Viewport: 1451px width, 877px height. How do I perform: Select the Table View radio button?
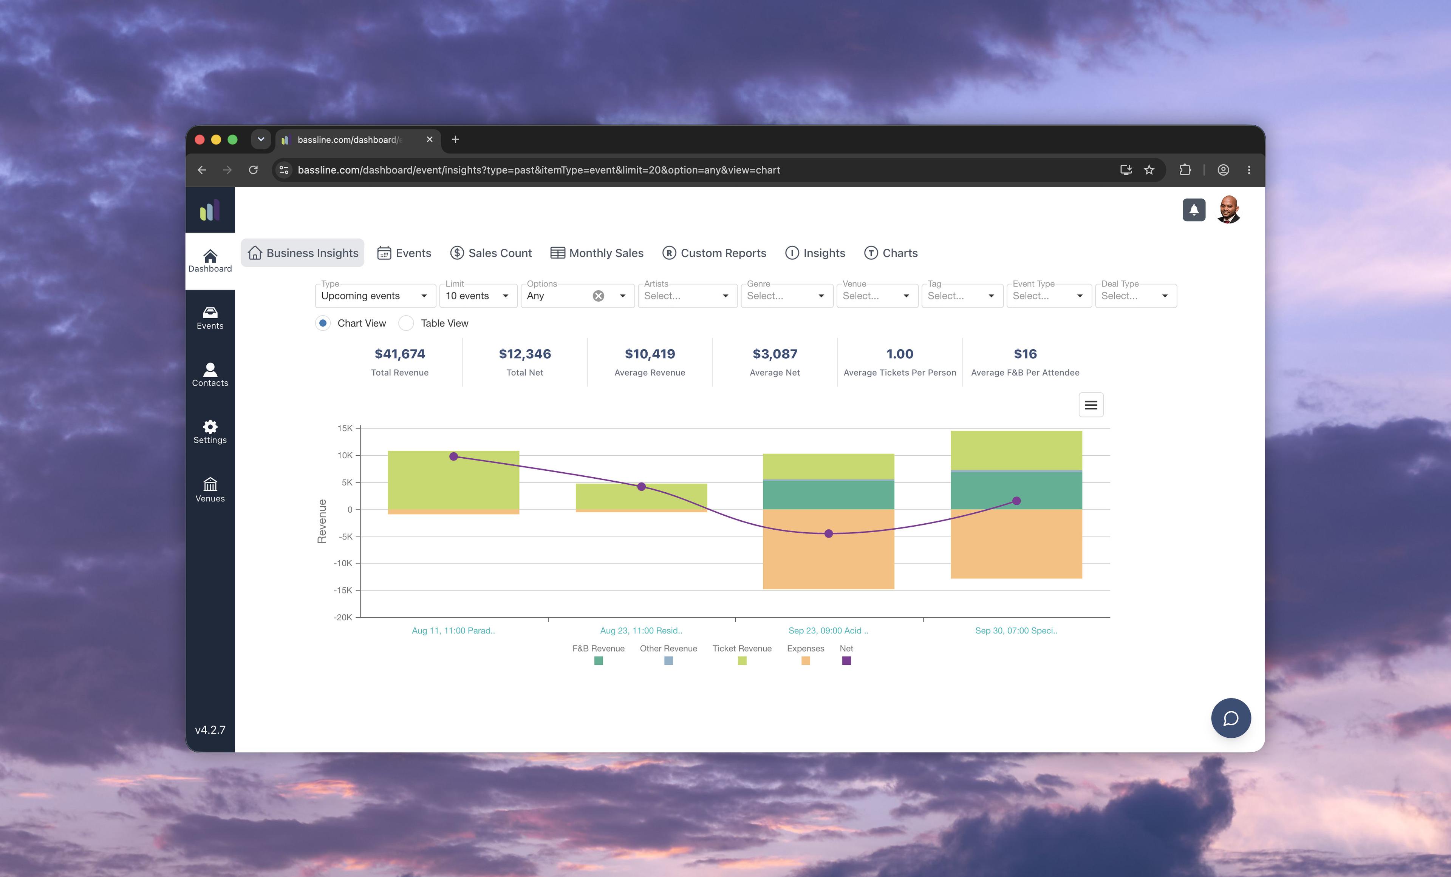(x=406, y=323)
